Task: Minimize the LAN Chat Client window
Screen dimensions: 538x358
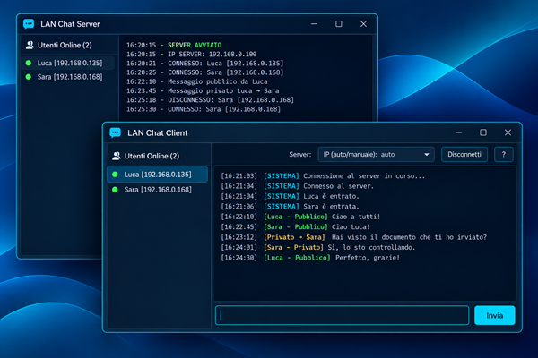Action: click(x=458, y=132)
